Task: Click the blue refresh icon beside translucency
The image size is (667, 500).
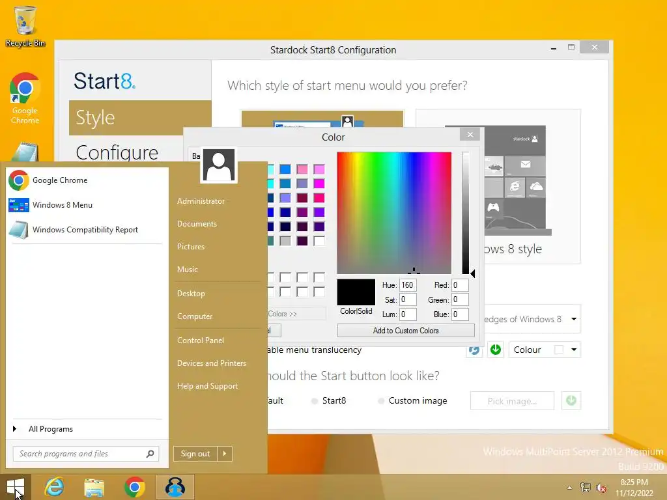Action: (x=474, y=350)
